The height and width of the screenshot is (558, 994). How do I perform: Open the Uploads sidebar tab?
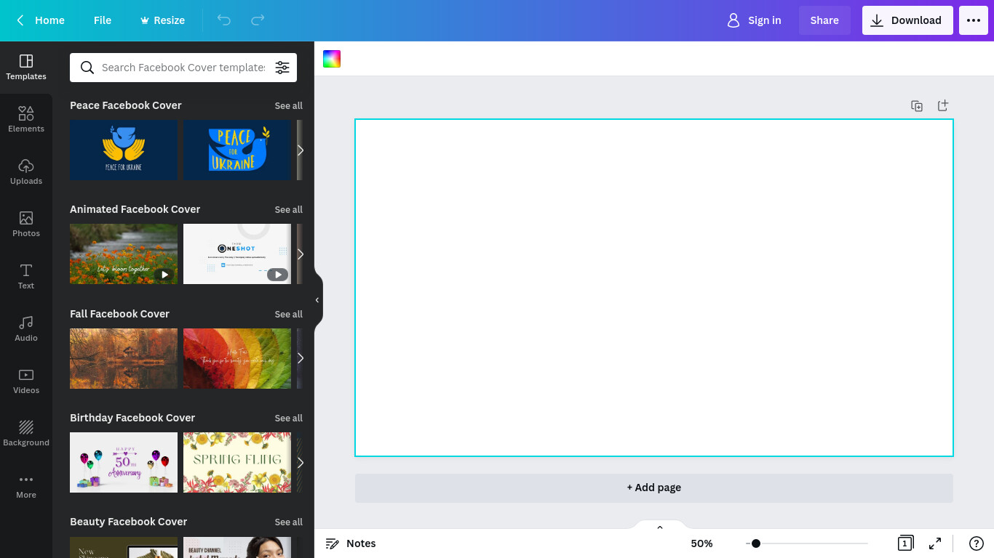pyautogui.click(x=26, y=172)
